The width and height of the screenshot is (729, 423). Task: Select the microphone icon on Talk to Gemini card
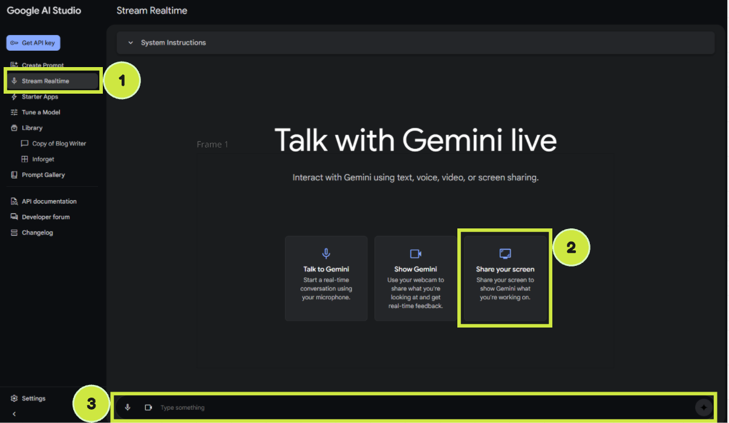(x=326, y=253)
